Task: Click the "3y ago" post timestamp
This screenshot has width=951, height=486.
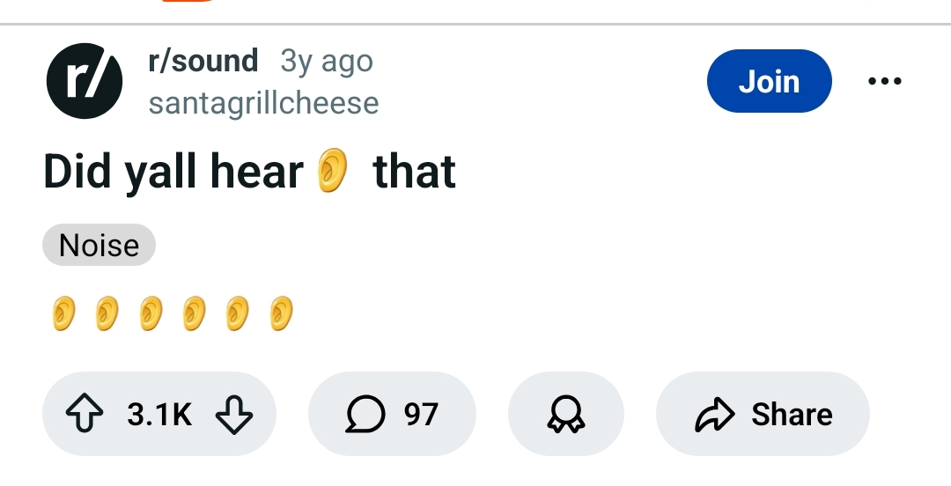Action: point(327,61)
